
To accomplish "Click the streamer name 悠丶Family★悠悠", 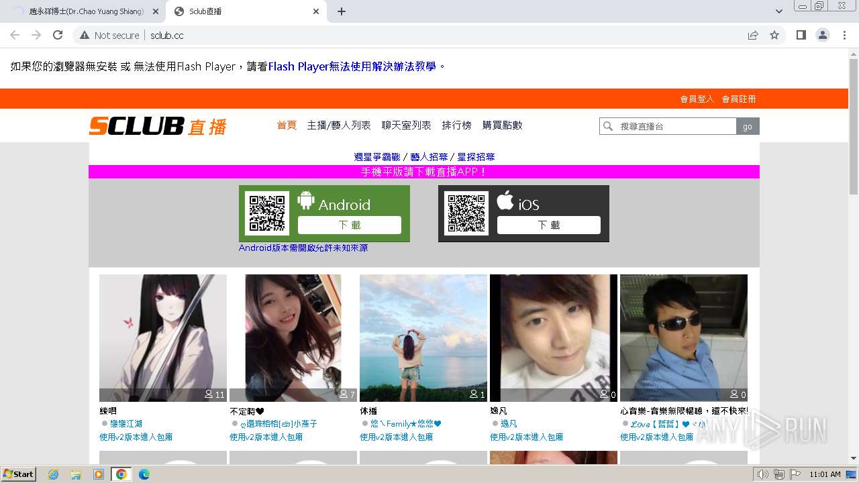I will pyautogui.click(x=406, y=424).
